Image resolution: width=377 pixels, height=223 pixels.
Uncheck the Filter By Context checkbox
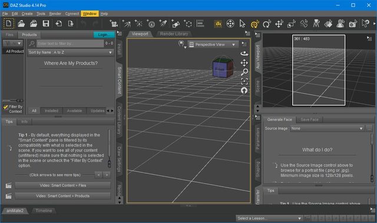coord(5,107)
